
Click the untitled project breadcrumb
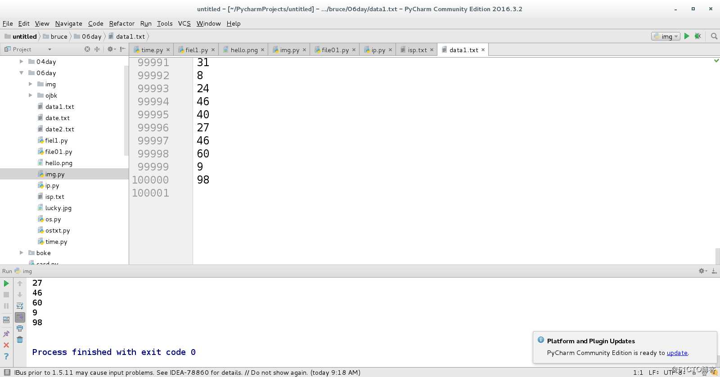click(21, 36)
